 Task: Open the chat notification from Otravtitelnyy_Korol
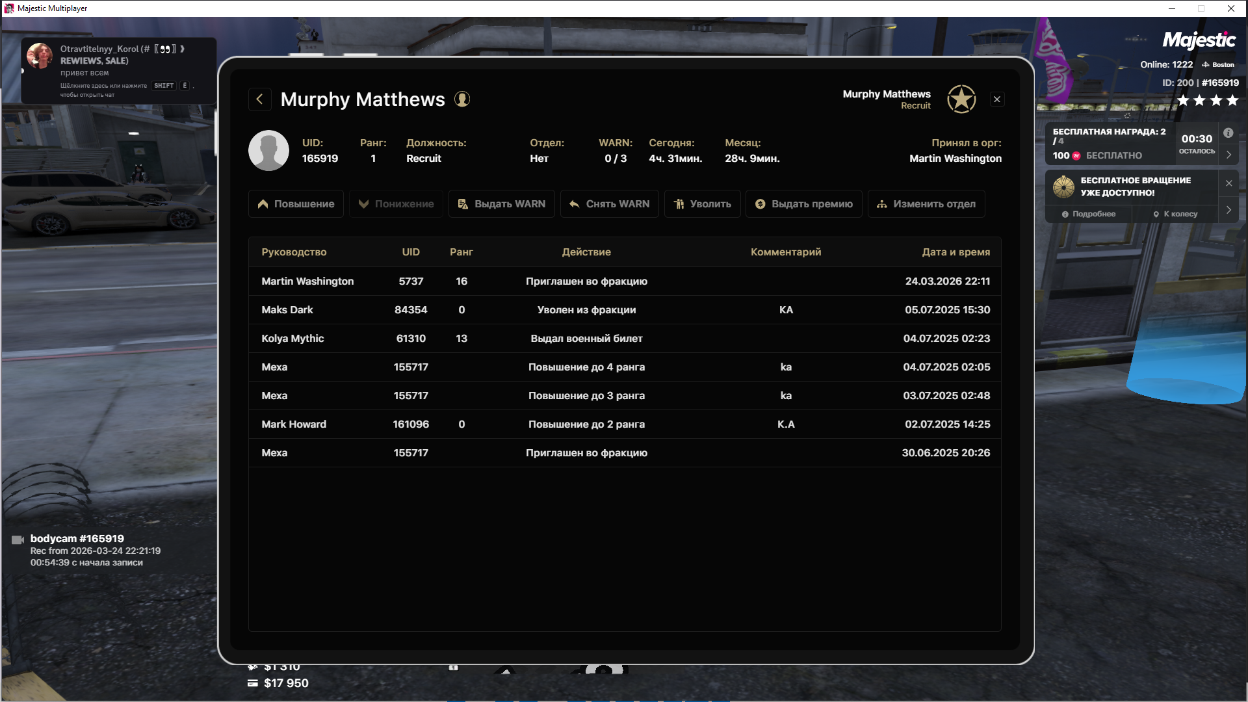pyautogui.click(x=118, y=70)
